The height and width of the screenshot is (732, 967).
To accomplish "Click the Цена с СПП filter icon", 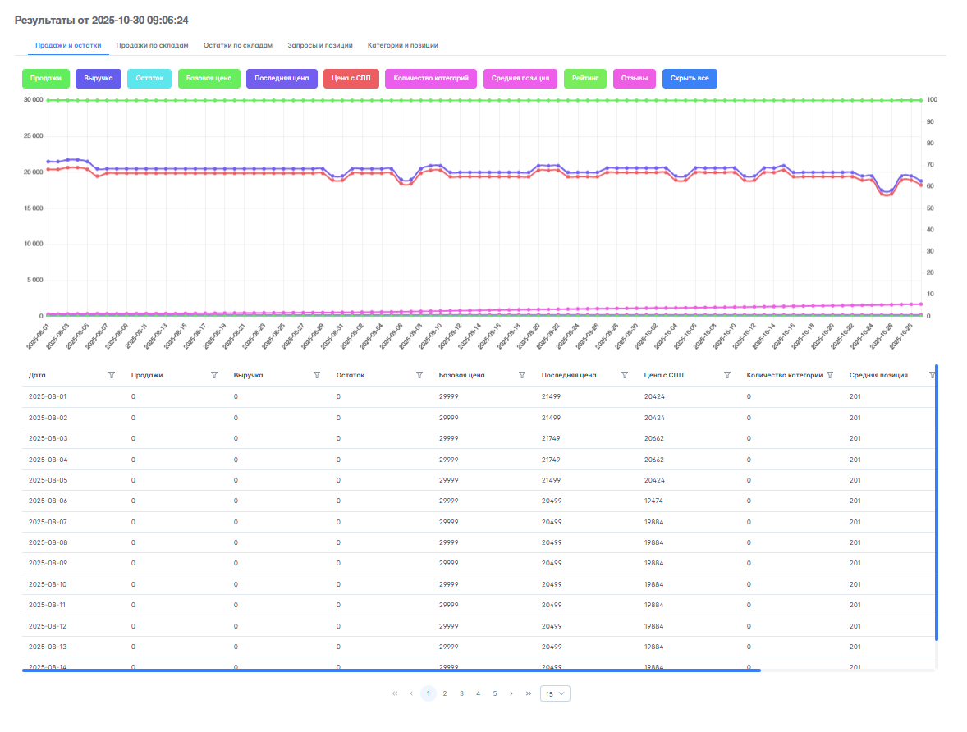I will click(727, 375).
